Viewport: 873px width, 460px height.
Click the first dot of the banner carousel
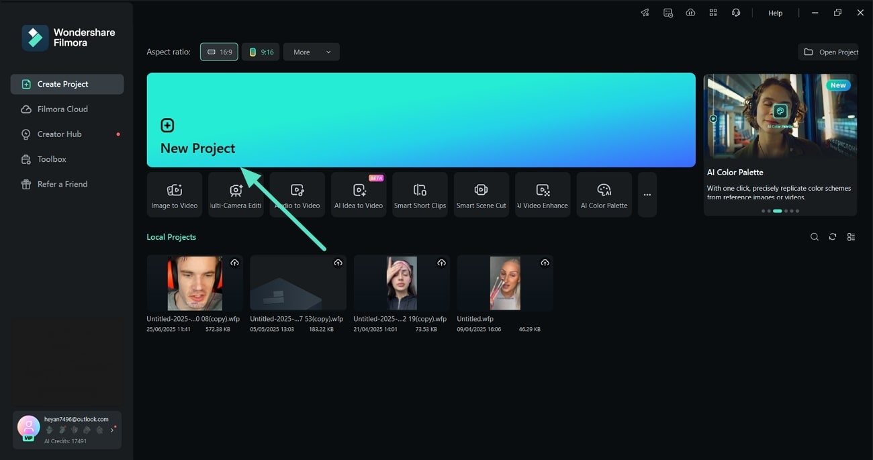click(x=764, y=211)
